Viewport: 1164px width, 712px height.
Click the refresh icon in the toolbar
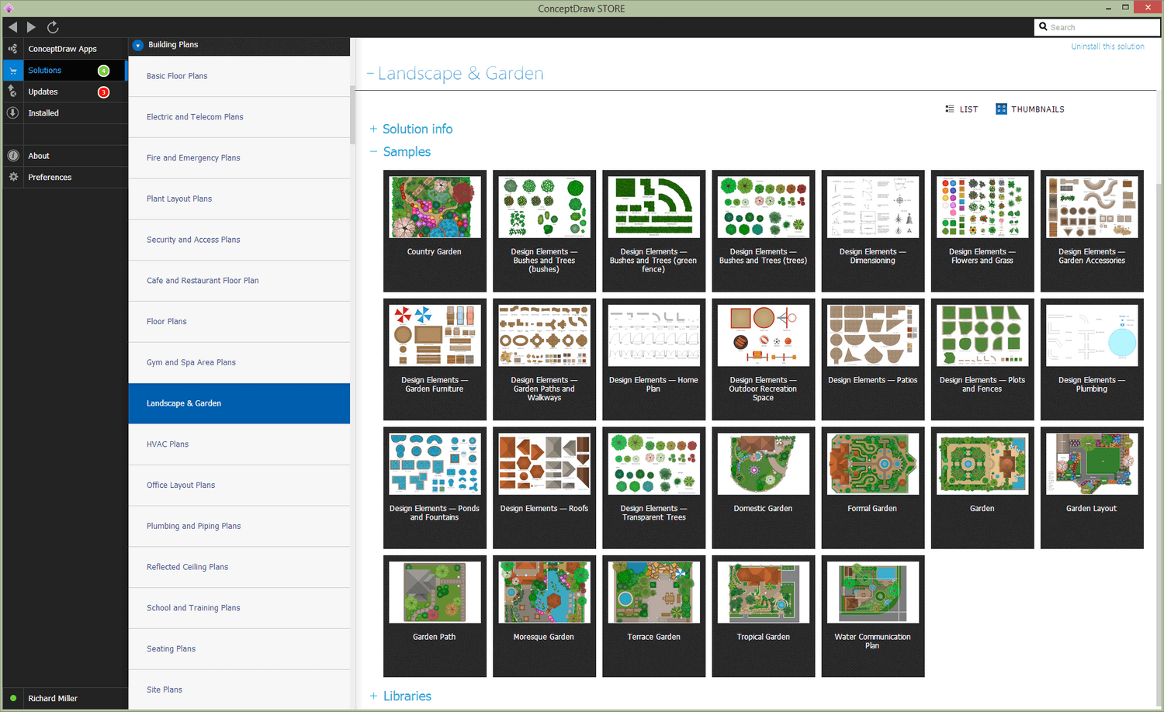pos(53,27)
